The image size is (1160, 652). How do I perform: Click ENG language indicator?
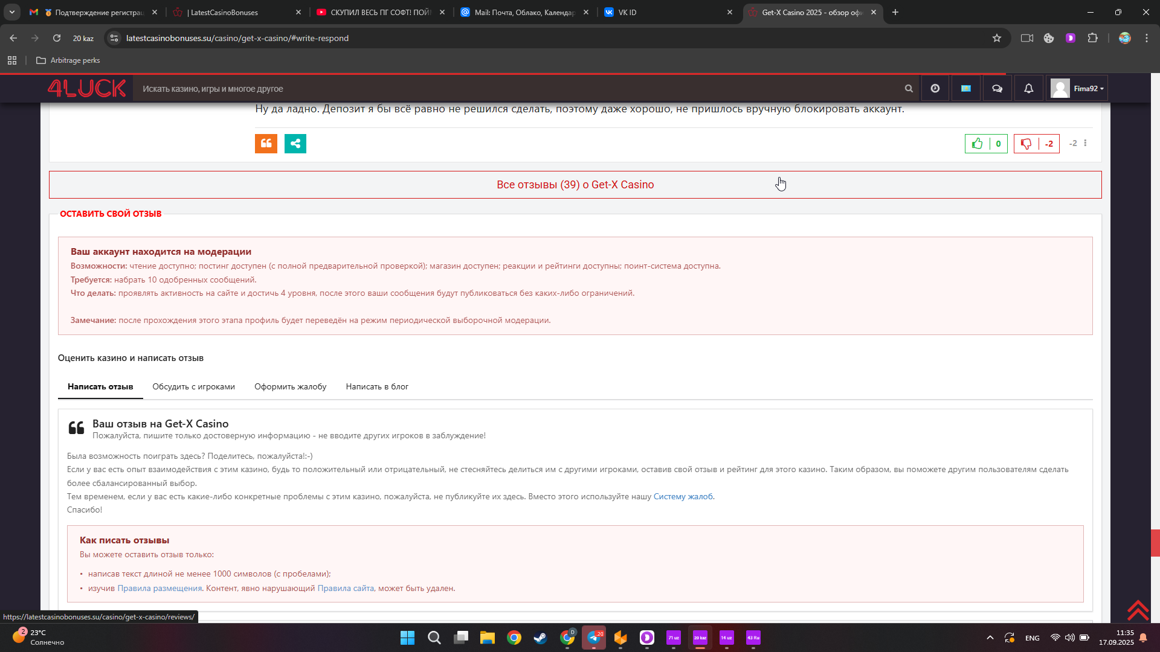1033,638
